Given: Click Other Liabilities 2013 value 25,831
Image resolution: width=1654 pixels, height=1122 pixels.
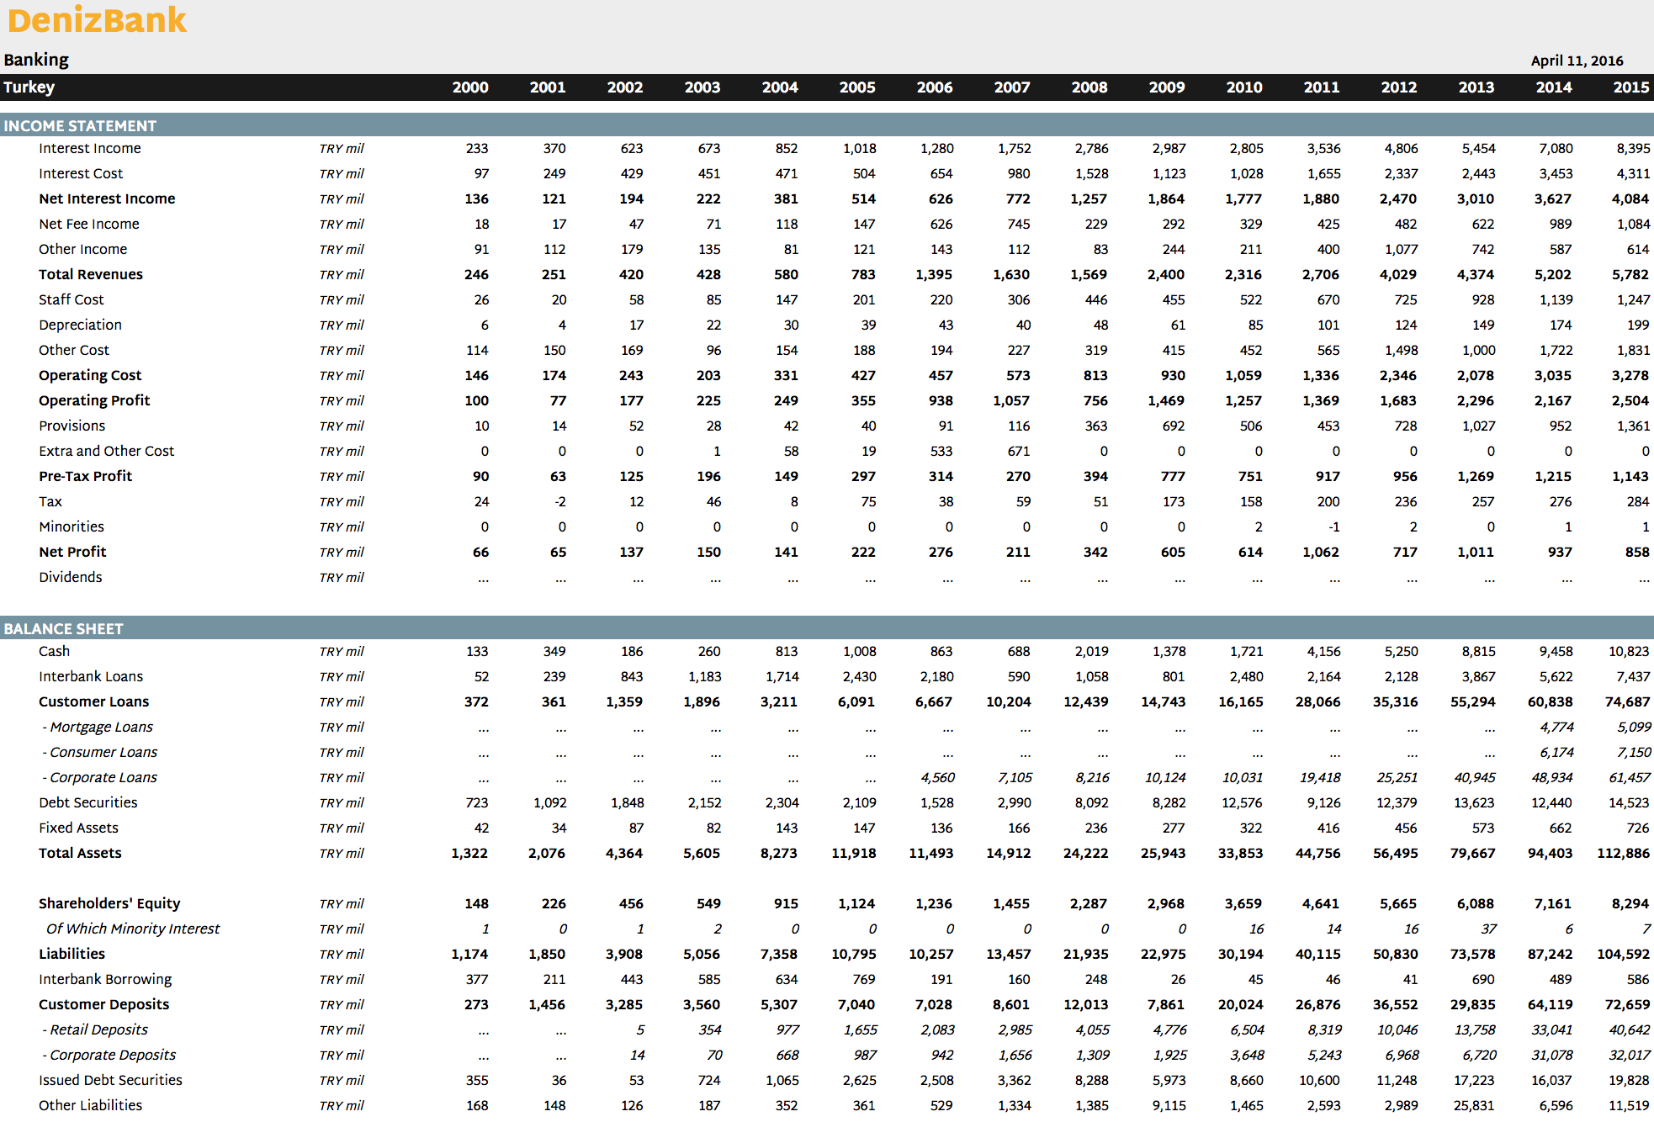Looking at the screenshot, I should [x=1474, y=1105].
